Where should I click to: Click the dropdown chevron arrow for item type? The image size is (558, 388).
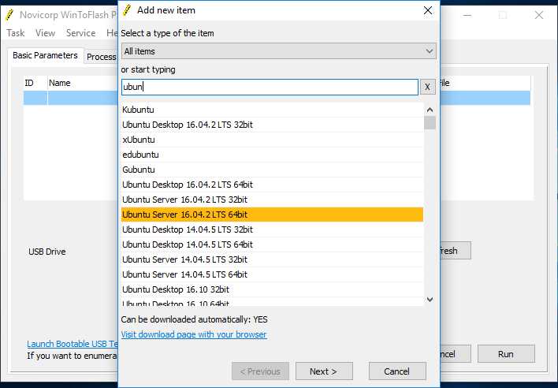430,51
